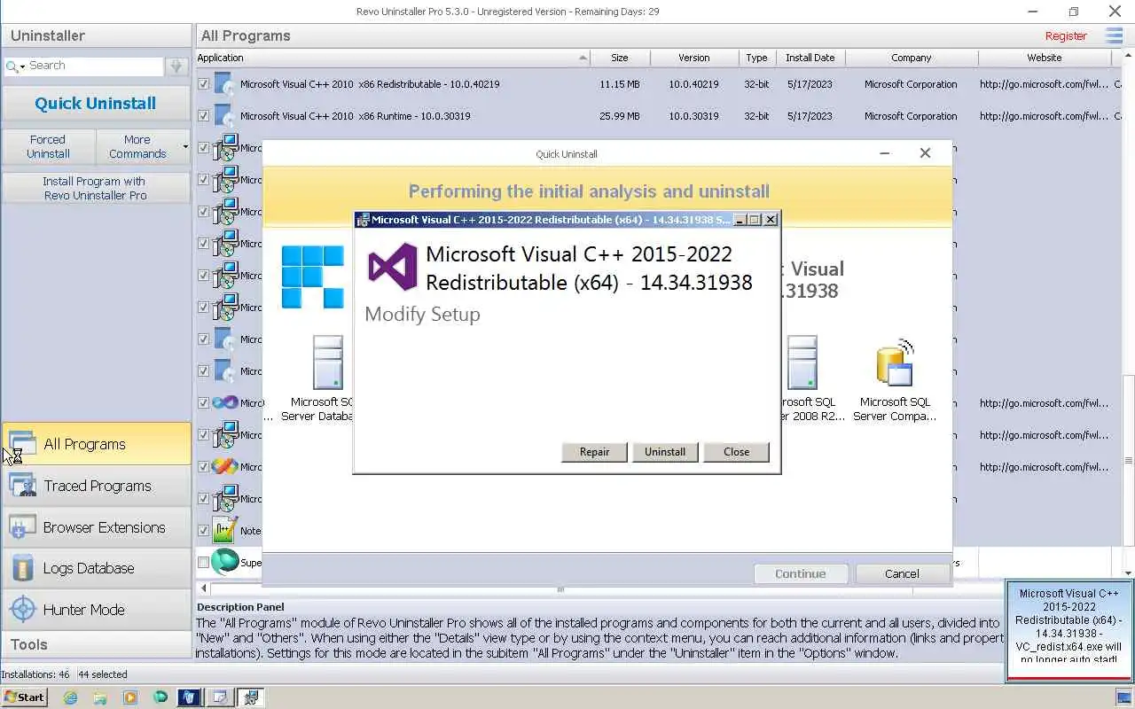Open the Traced Programs section
This screenshot has height=709, width=1135.
[96, 486]
